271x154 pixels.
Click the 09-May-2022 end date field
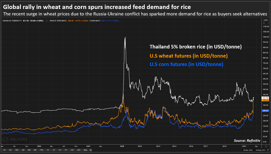(261, 150)
